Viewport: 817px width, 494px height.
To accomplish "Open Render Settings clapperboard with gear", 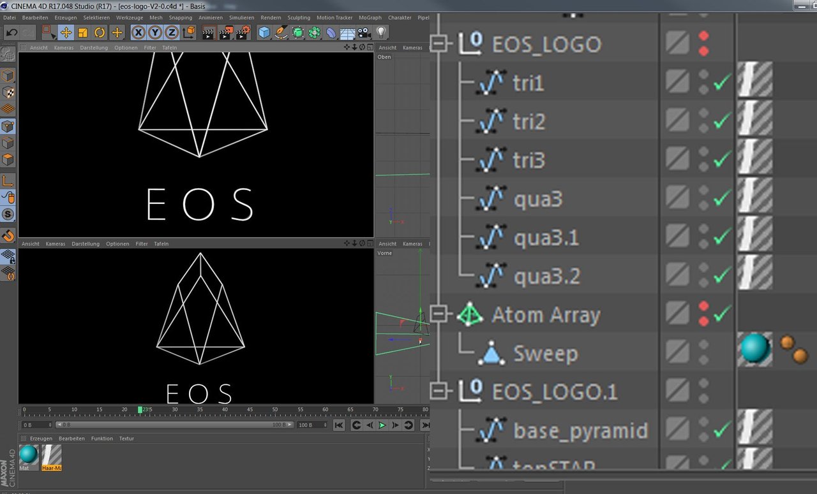I will pos(243,32).
